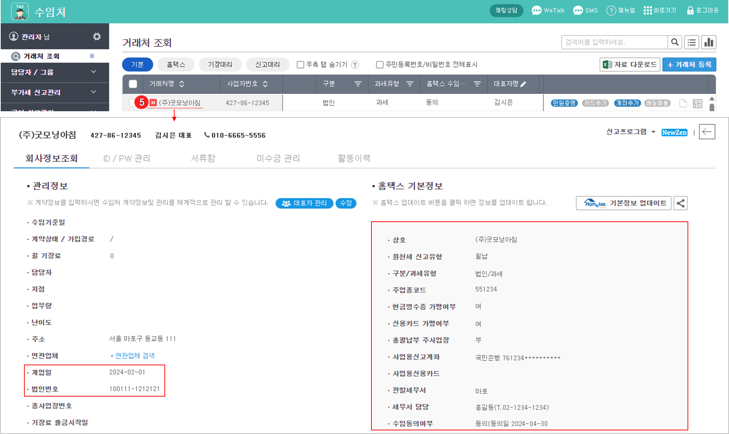This screenshot has width=729, height=434.
Task: Select the 홈택스 filter tab
Action: click(x=176, y=64)
